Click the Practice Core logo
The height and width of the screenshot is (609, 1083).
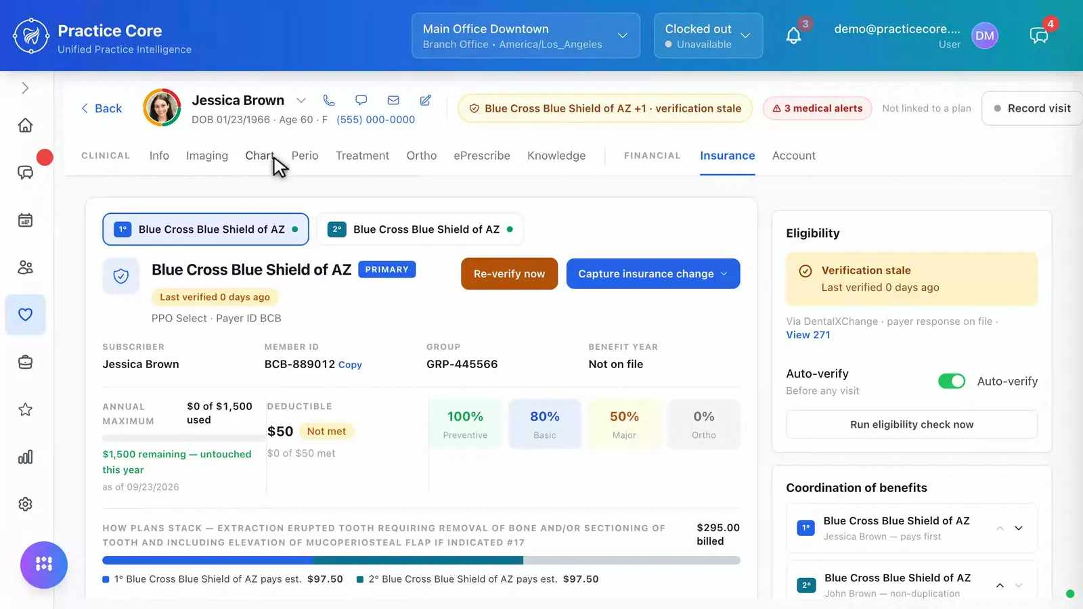click(31, 36)
